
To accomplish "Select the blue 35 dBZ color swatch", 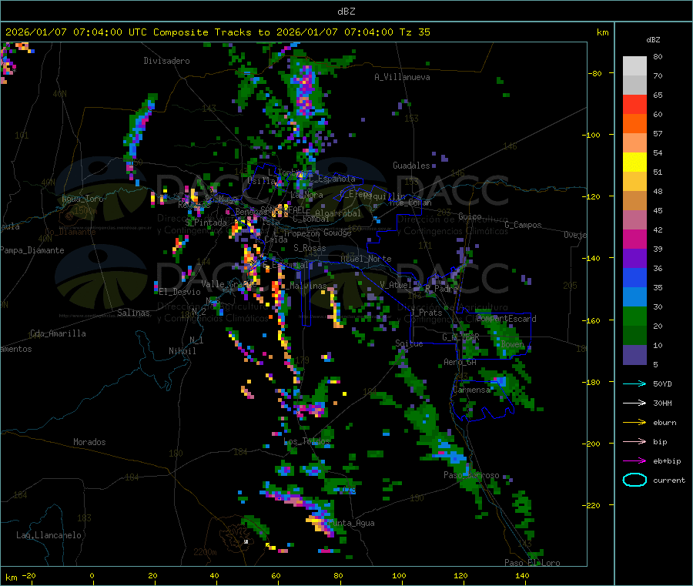I will point(634,277).
